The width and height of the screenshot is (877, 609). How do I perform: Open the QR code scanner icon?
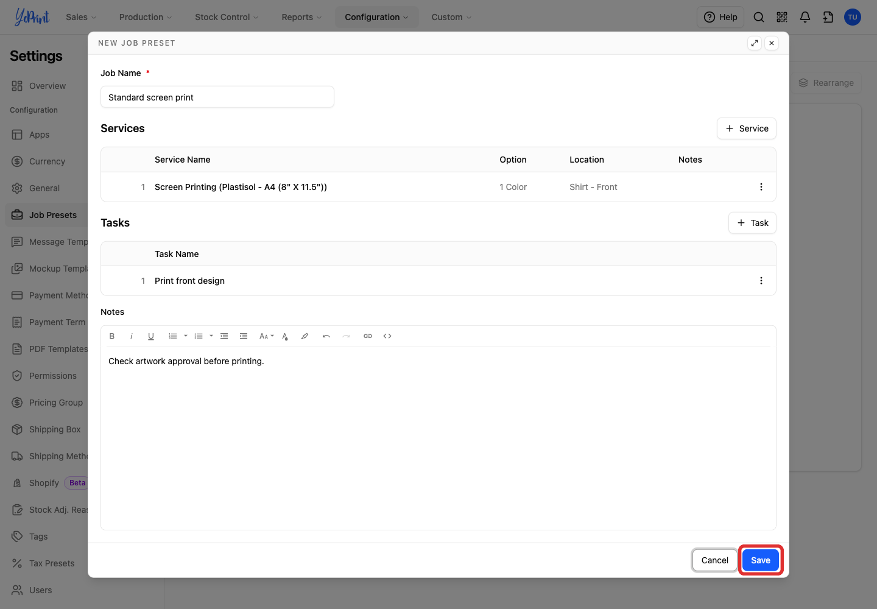click(x=782, y=17)
